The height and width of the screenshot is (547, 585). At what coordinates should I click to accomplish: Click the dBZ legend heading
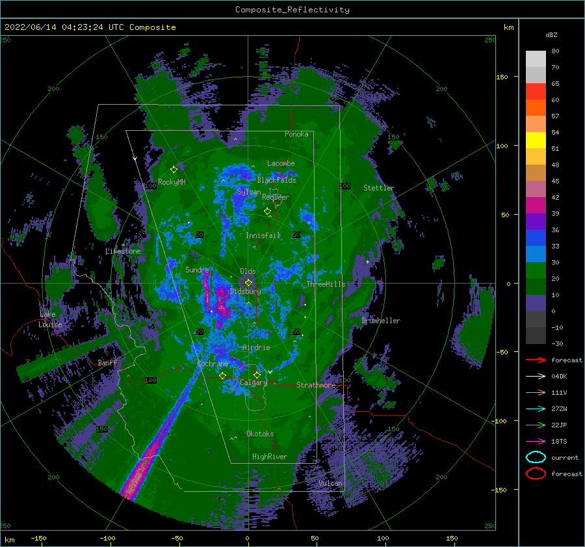(x=551, y=34)
